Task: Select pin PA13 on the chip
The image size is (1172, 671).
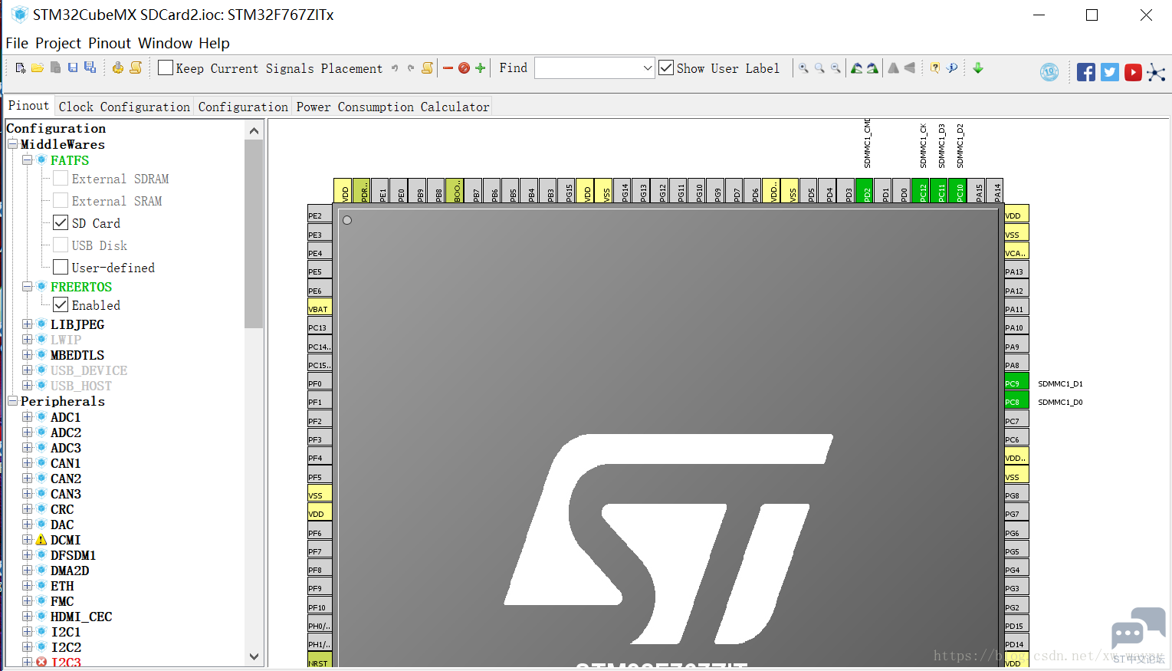Action: pos(1016,271)
